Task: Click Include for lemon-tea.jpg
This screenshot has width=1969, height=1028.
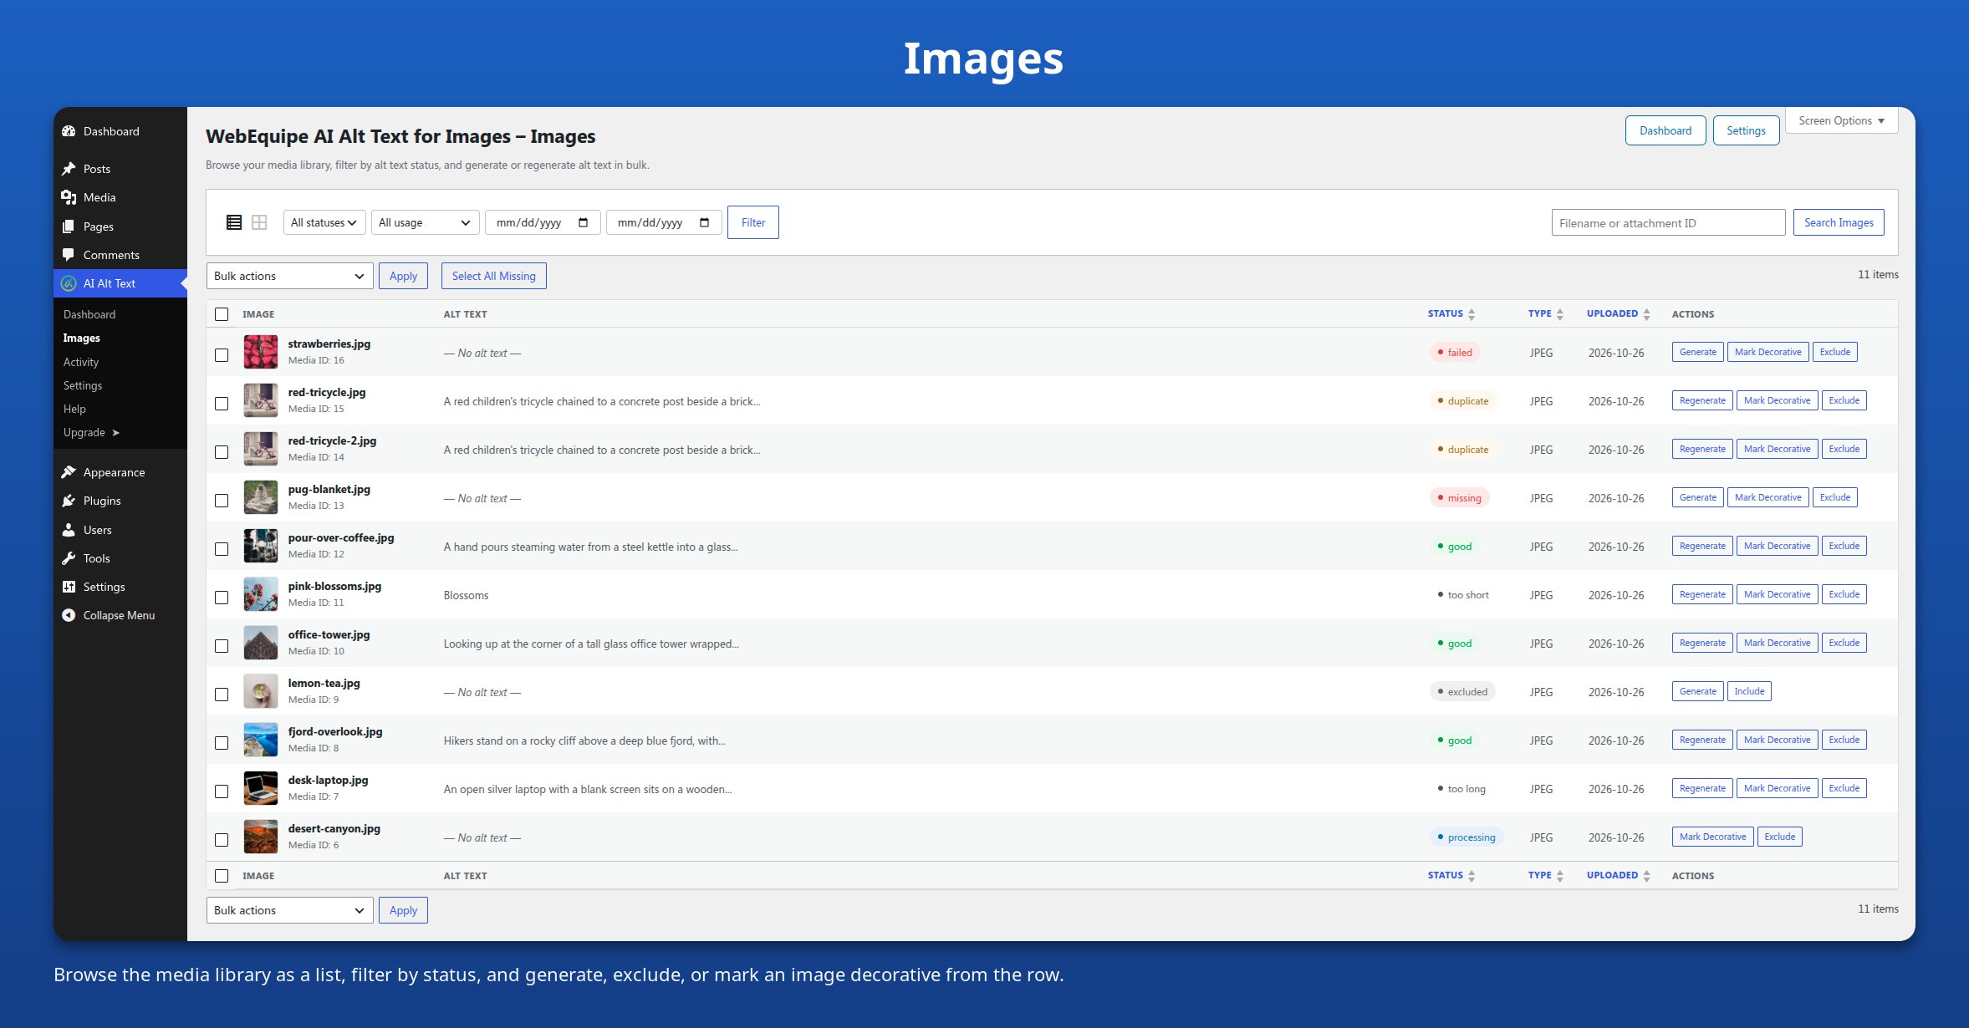Action: tap(1749, 691)
